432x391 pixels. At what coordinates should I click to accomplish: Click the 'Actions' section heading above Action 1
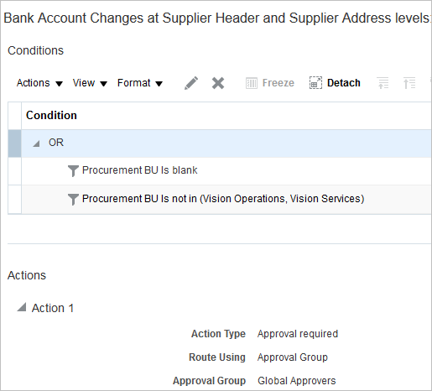[x=27, y=275]
